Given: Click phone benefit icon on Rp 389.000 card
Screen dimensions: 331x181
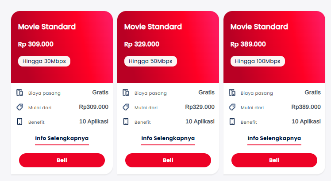Looking at the screenshot, I should coord(232,122).
